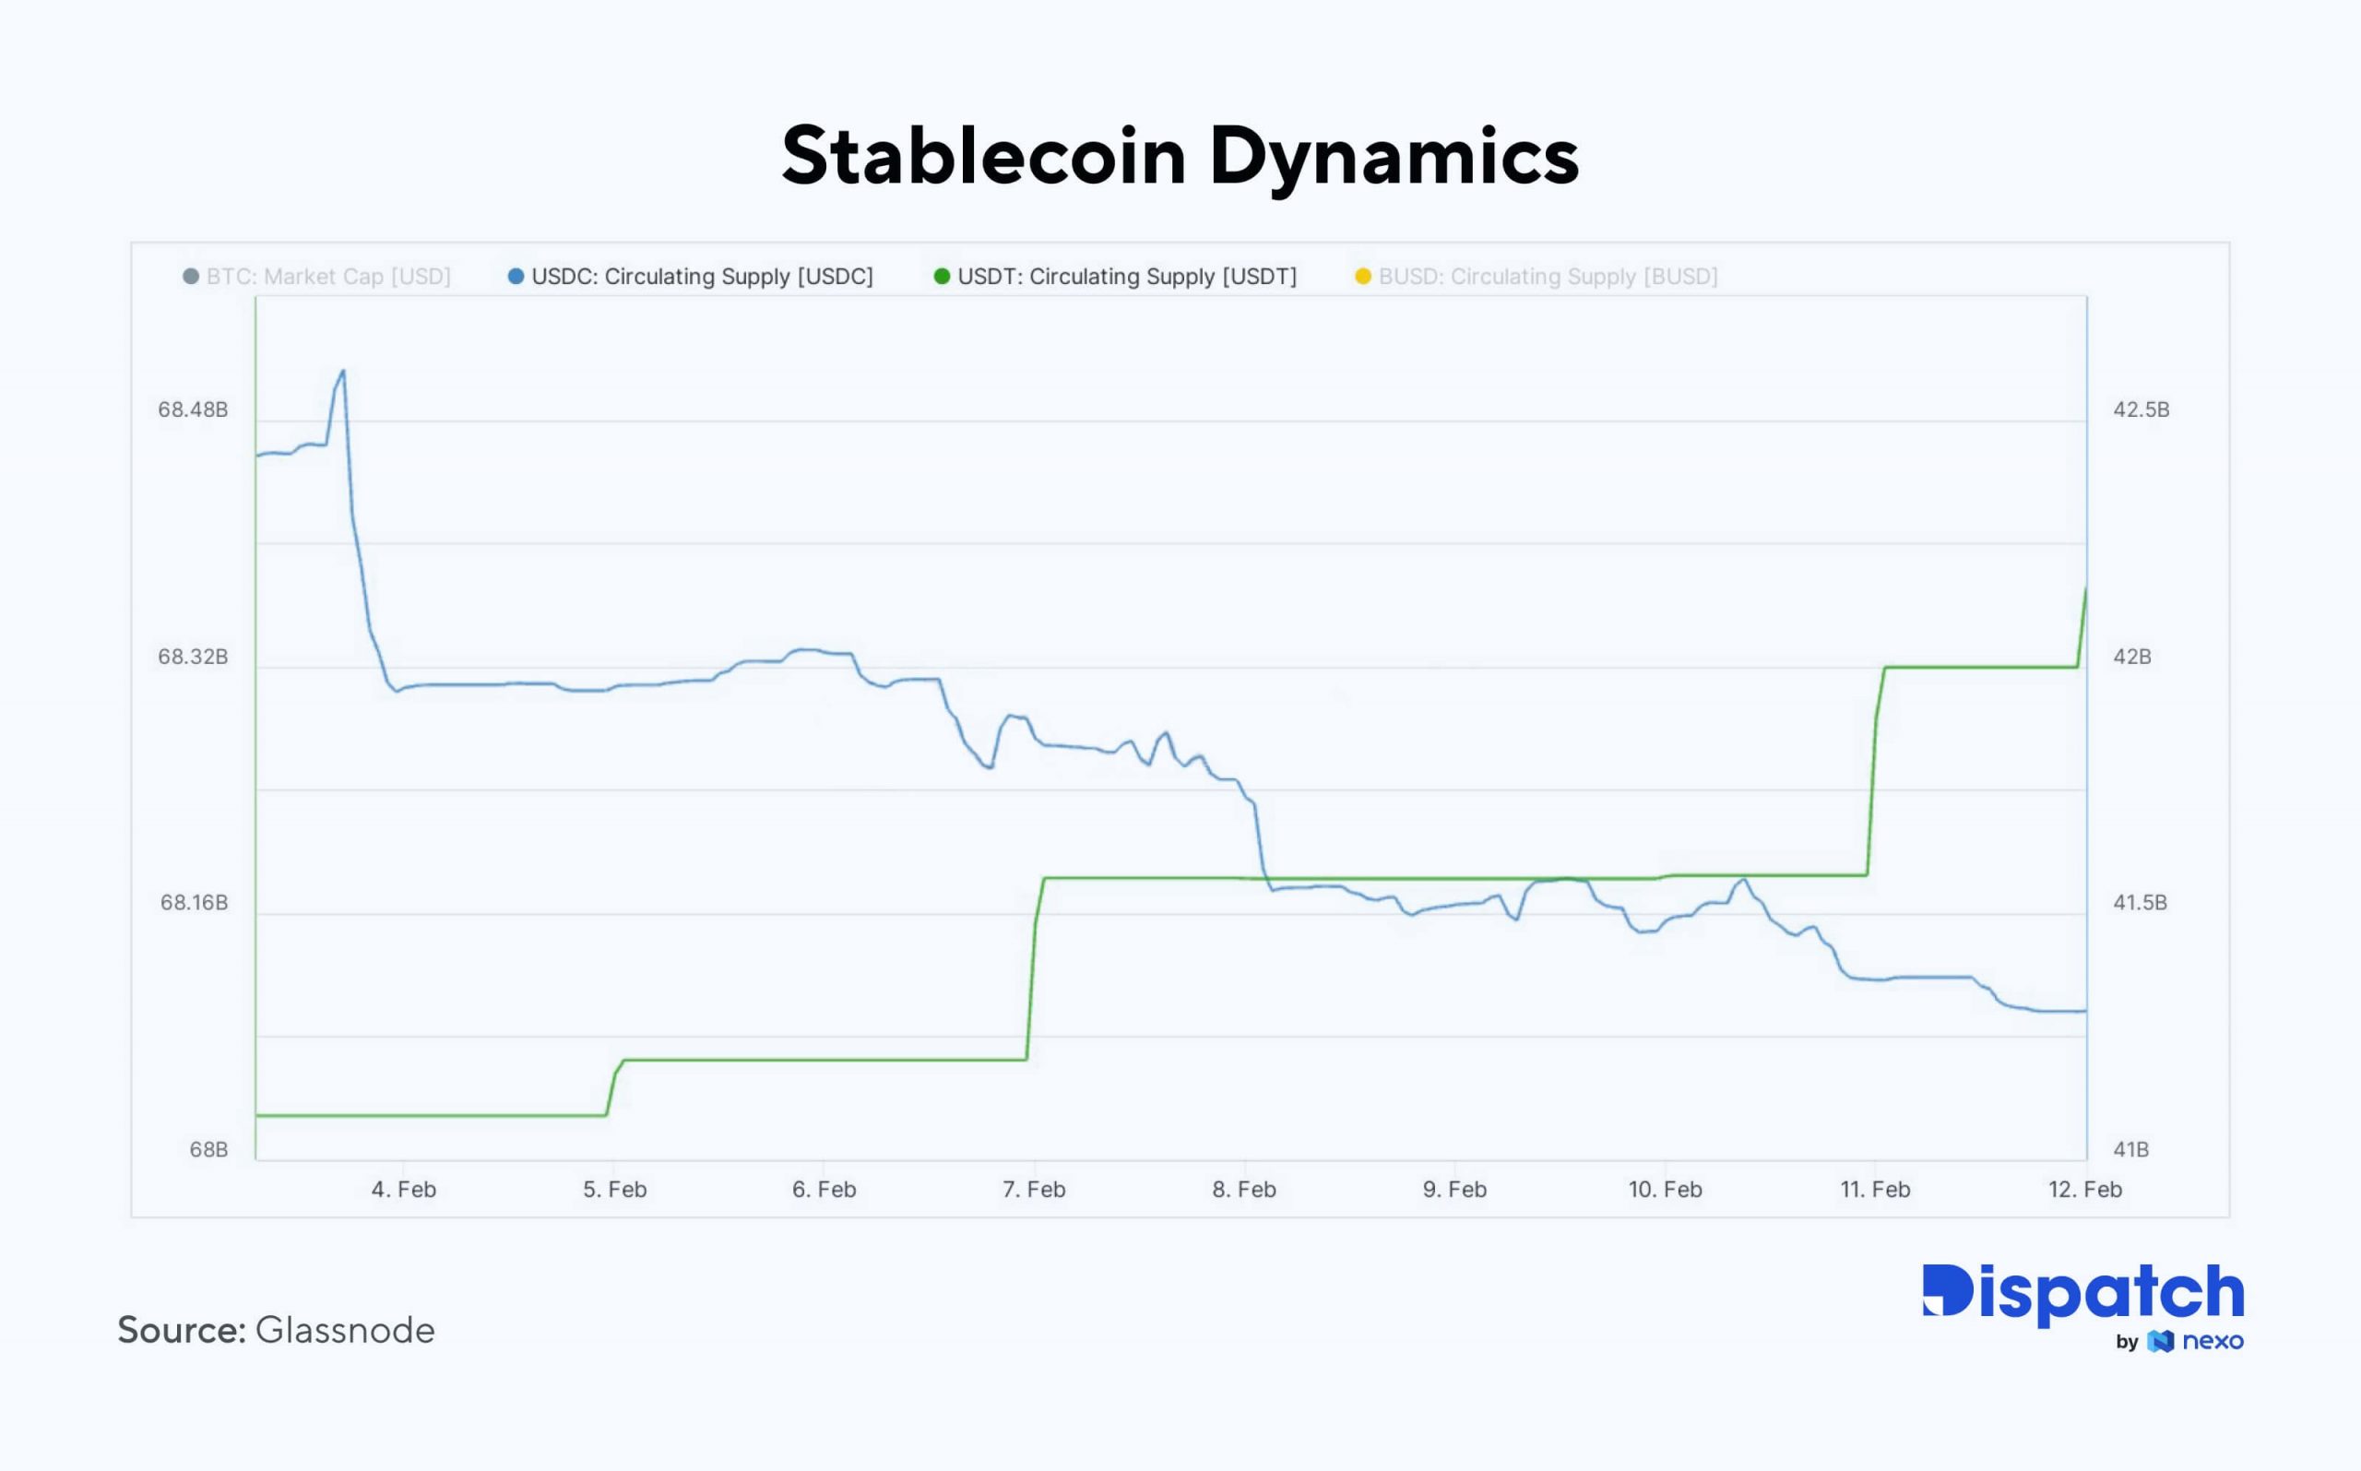
Task: Click the gray BTC legend dot
Action: click(x=191, y=277)
